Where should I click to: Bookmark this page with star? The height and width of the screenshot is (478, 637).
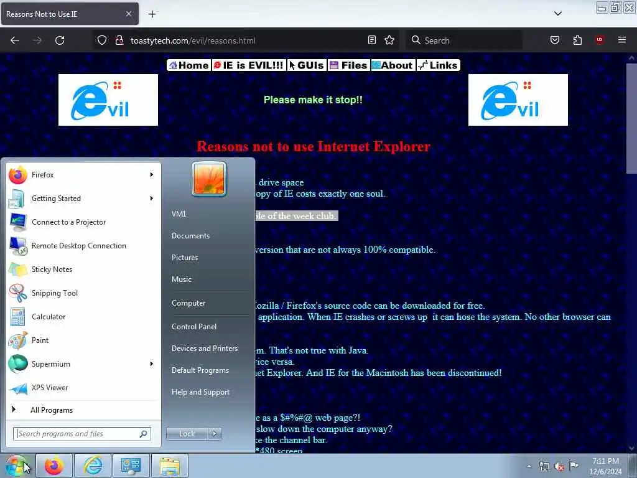click(389, 40)
